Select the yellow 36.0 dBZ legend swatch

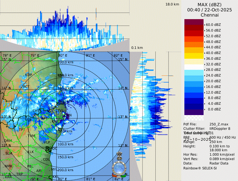pyautogui.click(x=194, y=58)
